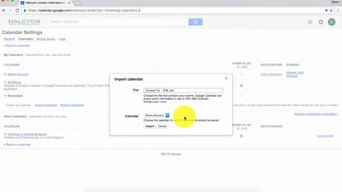The width and height of the screenshot is (342, 192).
Task: Open the account avatar D
Action: pos(331,22)
